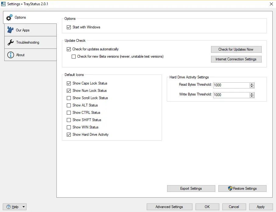276x212 pixels.
Task: Enable the Beta versions update check
Action: pyautogui.click(x=73, y=56)
